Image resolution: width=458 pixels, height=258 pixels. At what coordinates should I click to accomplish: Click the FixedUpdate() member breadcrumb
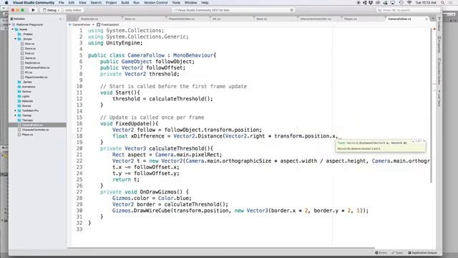[108, 24]
